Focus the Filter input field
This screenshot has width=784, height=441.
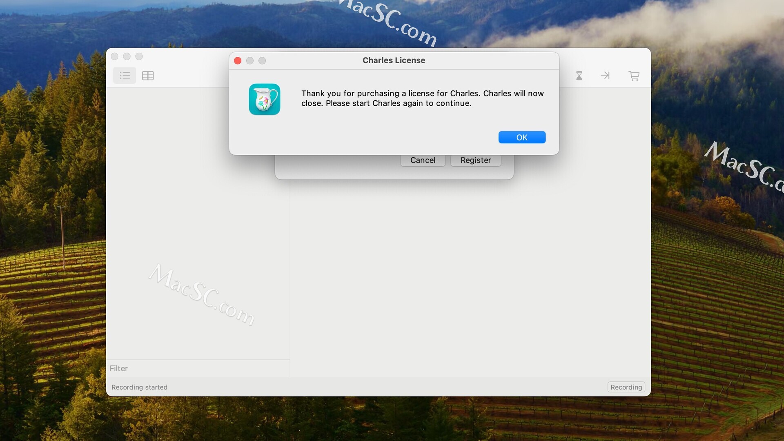click(198, 368)
